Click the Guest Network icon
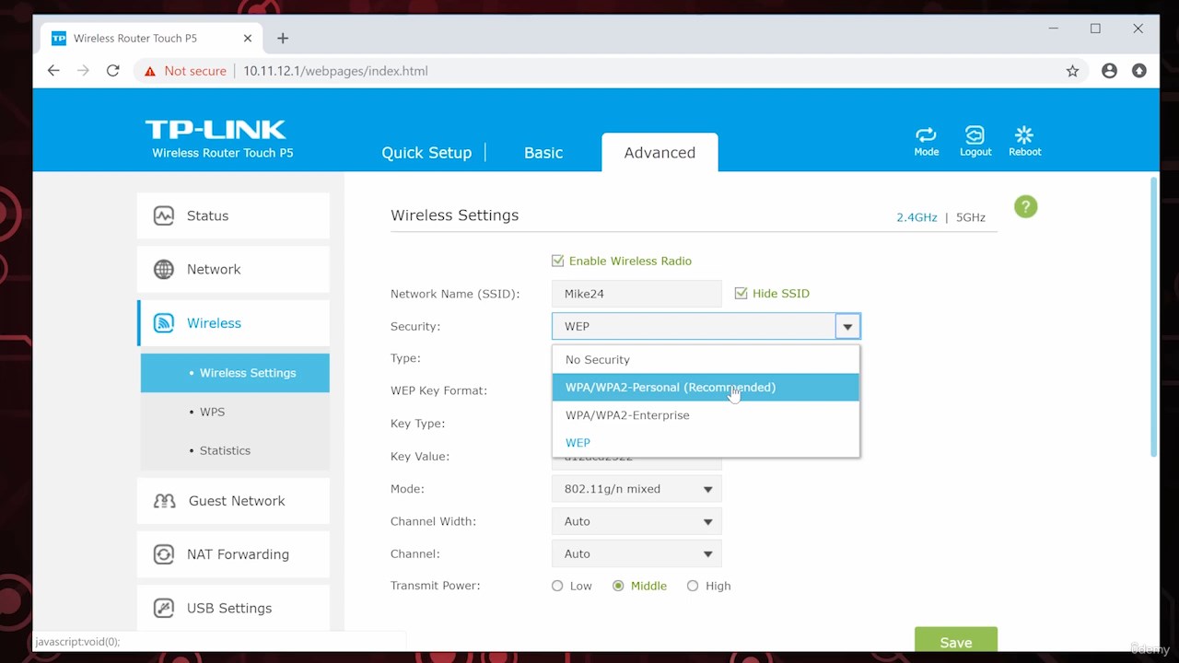This screenshot has width=1179, height=663. coord(164,501)
